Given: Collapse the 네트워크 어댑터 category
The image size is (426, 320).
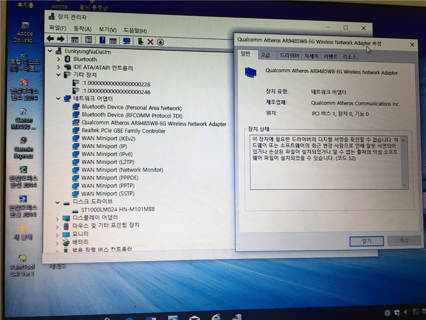Looking at the screenshot, I should (58, 98).
